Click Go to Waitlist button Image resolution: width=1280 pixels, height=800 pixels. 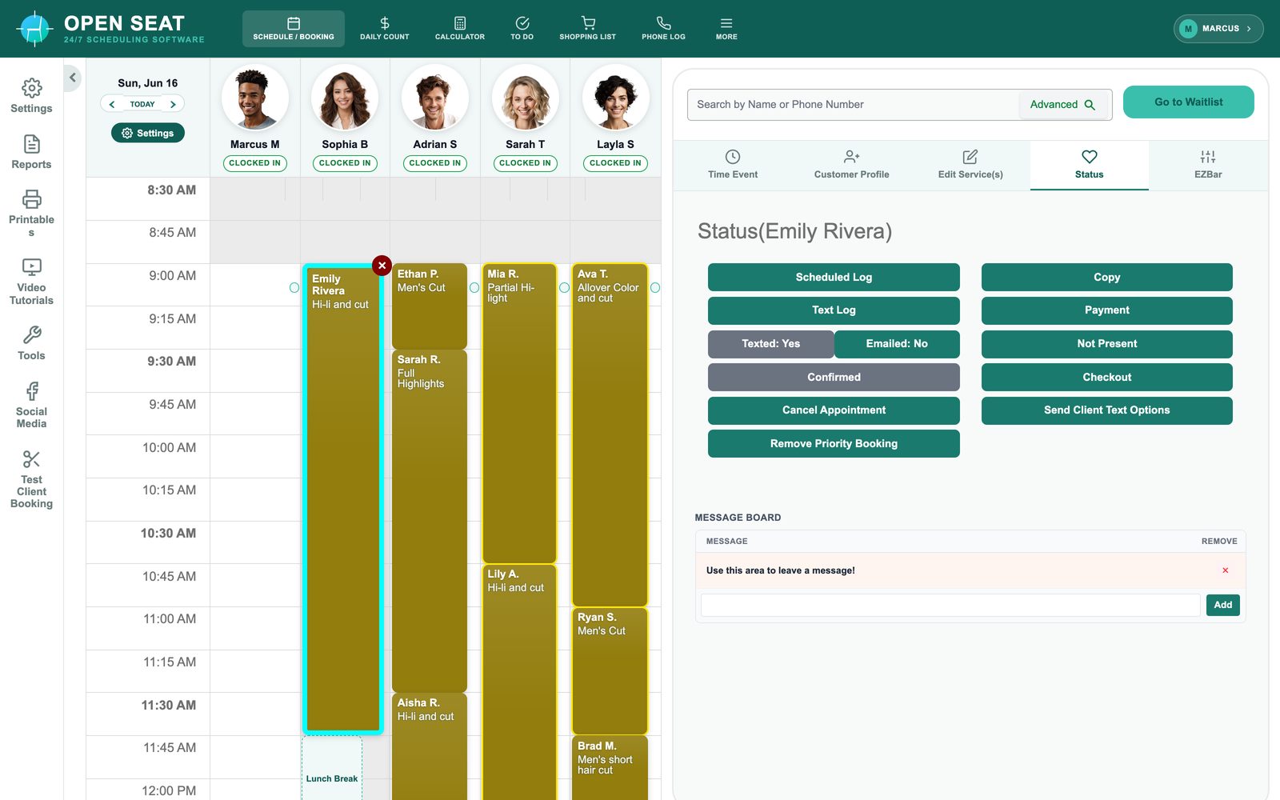pos(1188,102)
